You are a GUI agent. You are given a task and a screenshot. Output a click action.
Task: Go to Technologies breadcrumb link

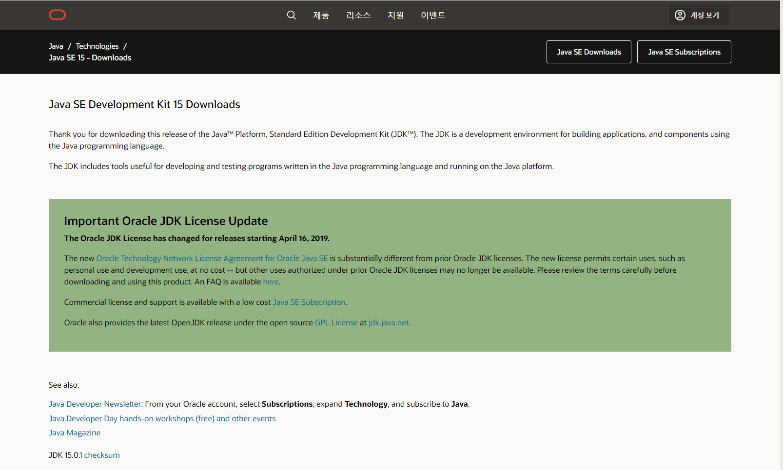pos(97,46)
